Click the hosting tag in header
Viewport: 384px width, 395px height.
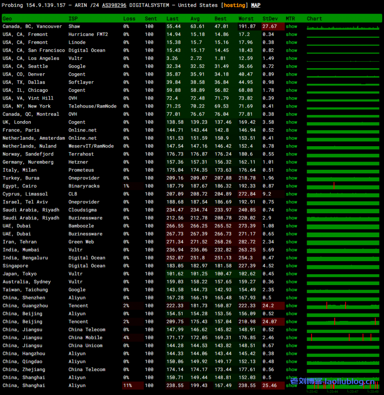(234, 5)
